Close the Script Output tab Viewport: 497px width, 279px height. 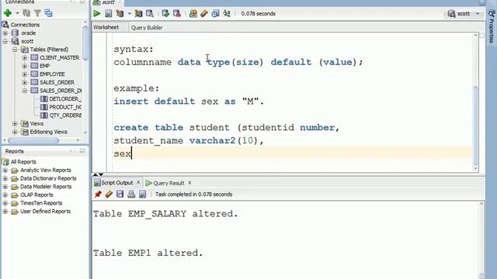pyautogui.click(x=138, y=183)
